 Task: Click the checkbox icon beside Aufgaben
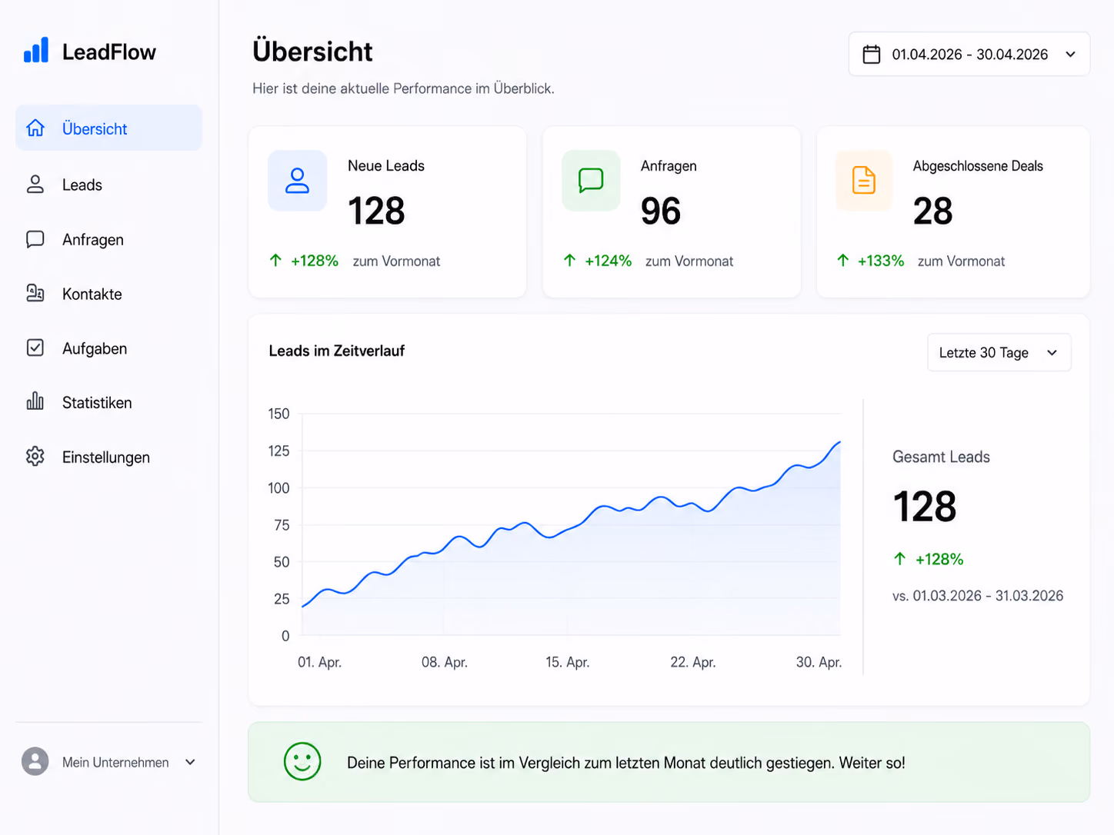coord(35,348)
